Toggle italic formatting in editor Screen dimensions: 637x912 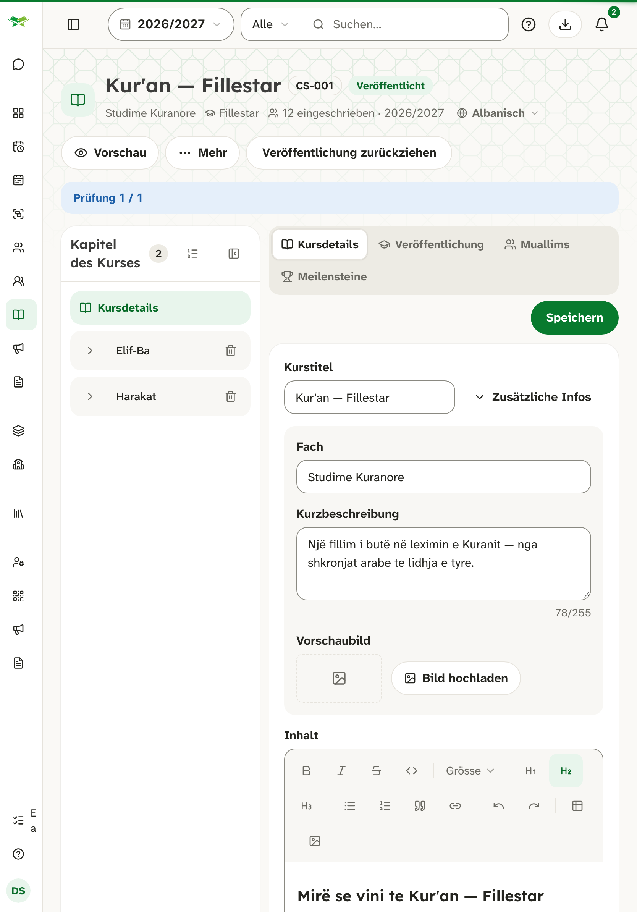tap(341, 771)
